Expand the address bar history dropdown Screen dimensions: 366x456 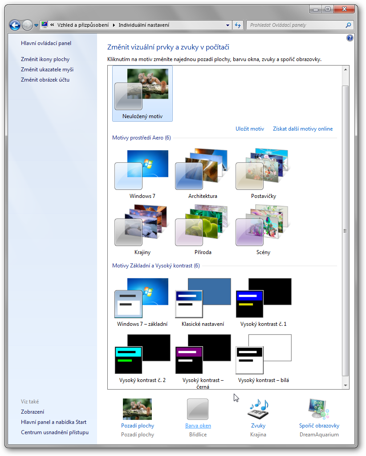[x=228, y=25]
